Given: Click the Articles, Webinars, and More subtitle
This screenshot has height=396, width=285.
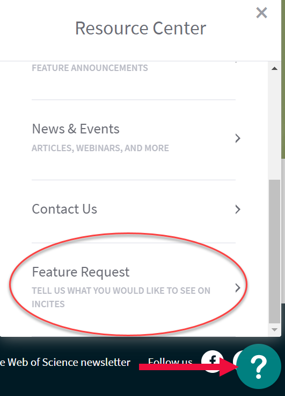Looking at the screenshot, I should 100,148.
